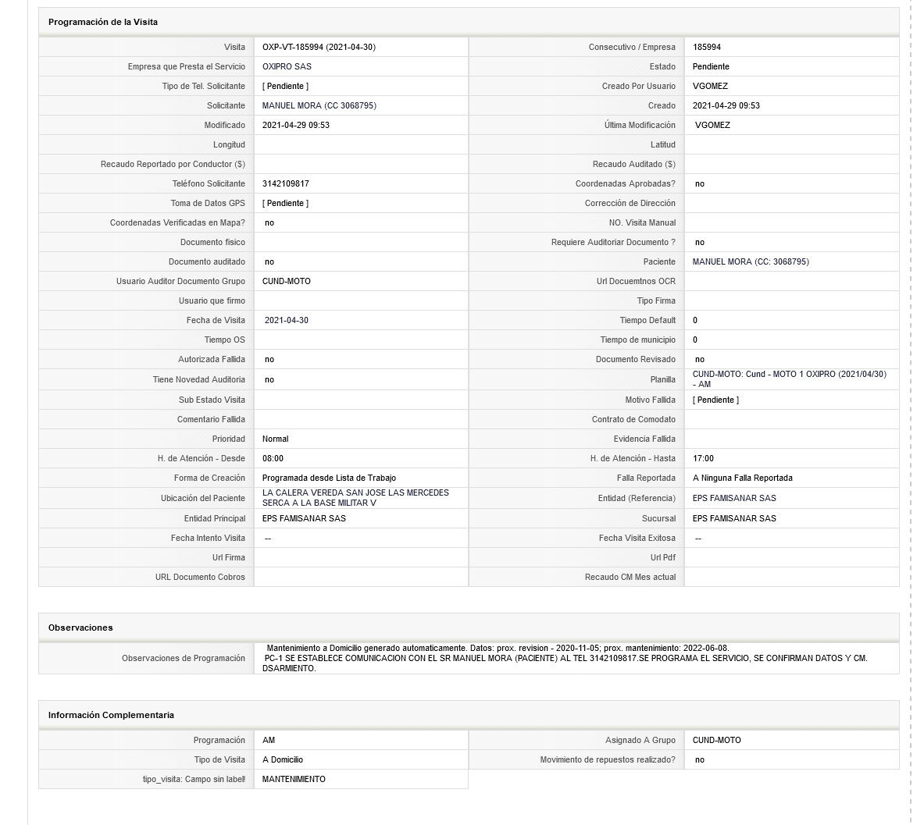Click the Asignado A Grupo value CUND-MOTO
Viewport: 924px width, 825px height.
coord(716,740)
